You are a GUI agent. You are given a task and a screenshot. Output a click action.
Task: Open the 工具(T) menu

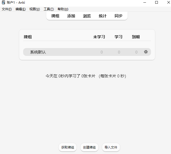point(49,9)
